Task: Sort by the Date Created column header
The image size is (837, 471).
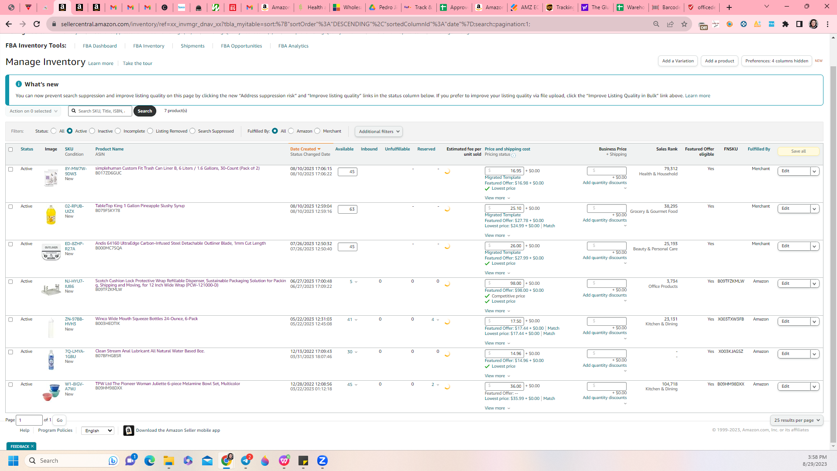Action: click(x=305, y=149)
